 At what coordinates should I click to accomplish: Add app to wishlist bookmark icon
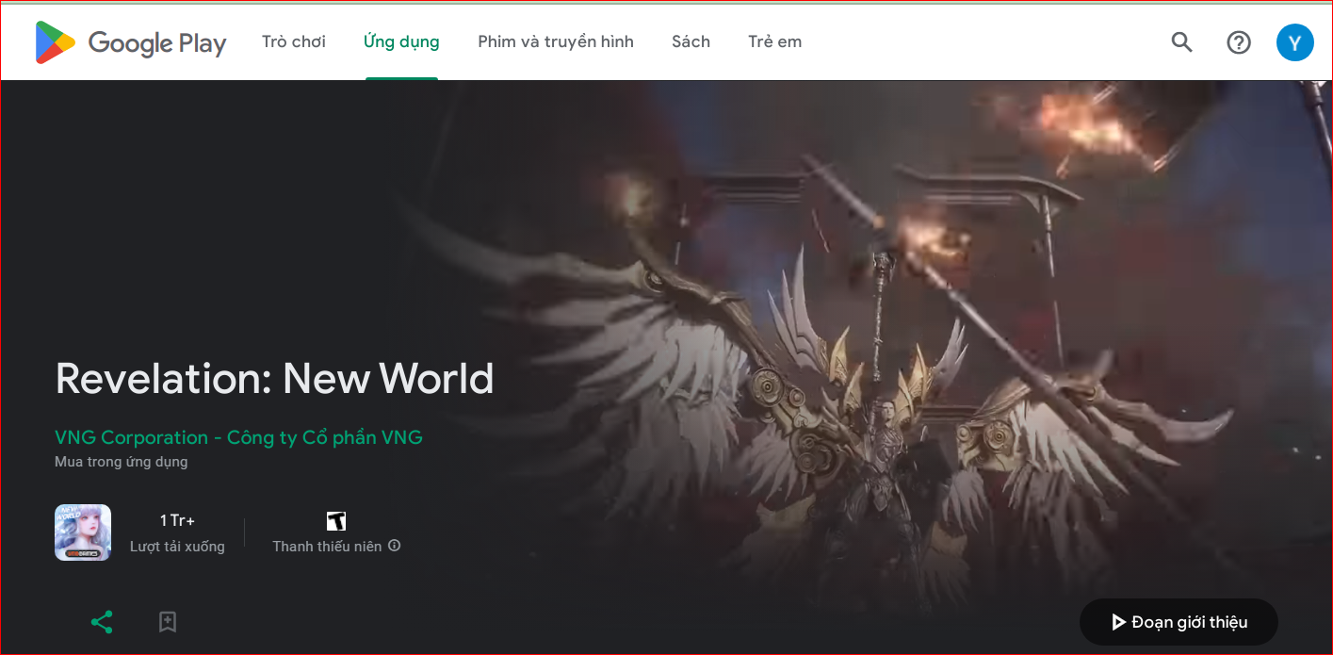pyautogui.click(x=168, y=622)
